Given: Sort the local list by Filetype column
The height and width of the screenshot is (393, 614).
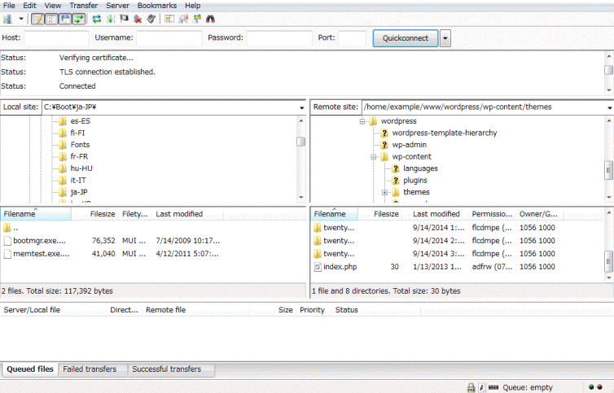Looking at the screenshot, I should [134, 214].
